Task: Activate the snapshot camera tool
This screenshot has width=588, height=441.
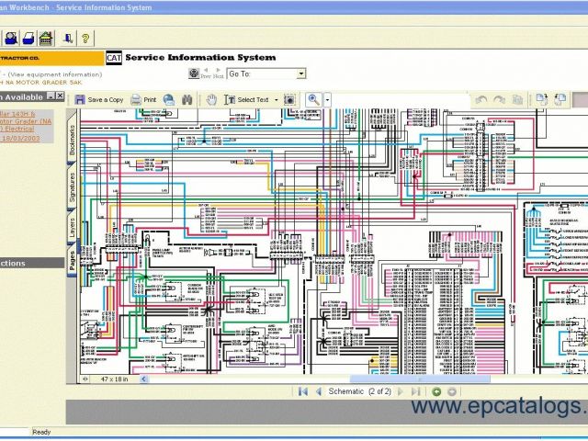Action: point(288,99)
